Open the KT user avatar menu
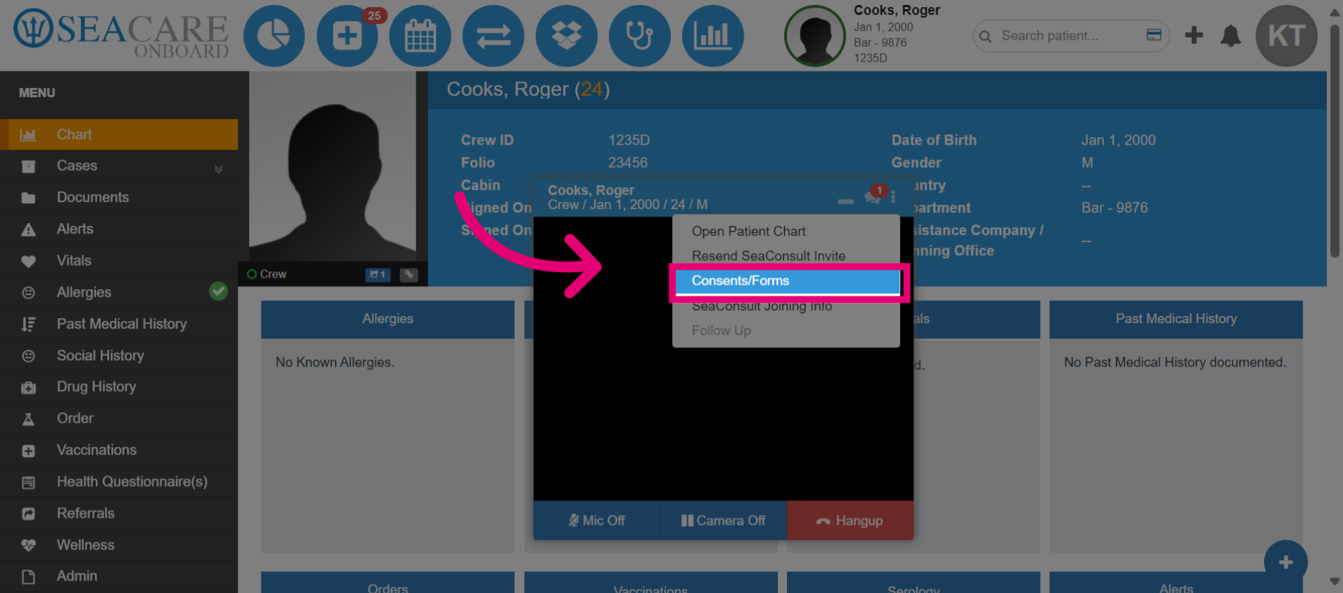1343x593 pixels. click(x=1286, y=36)
